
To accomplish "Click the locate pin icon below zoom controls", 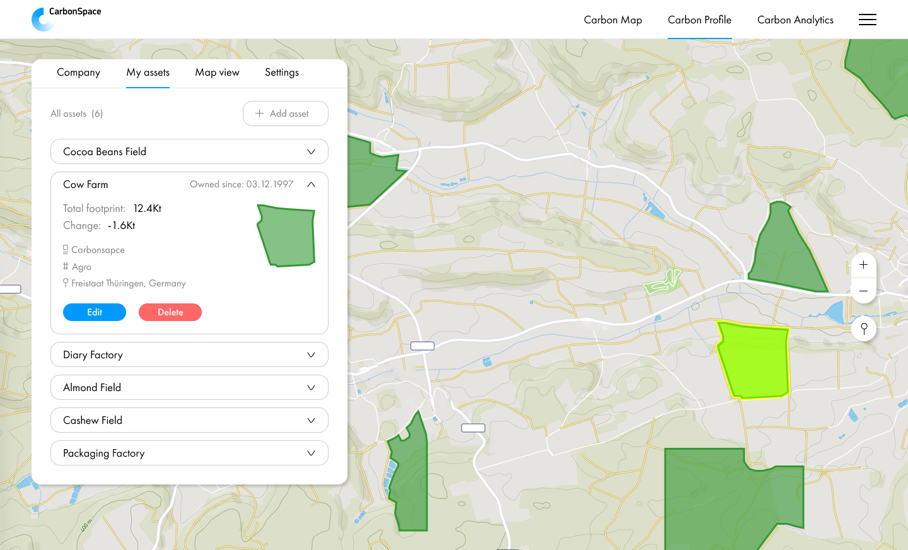I will [863, 329].
